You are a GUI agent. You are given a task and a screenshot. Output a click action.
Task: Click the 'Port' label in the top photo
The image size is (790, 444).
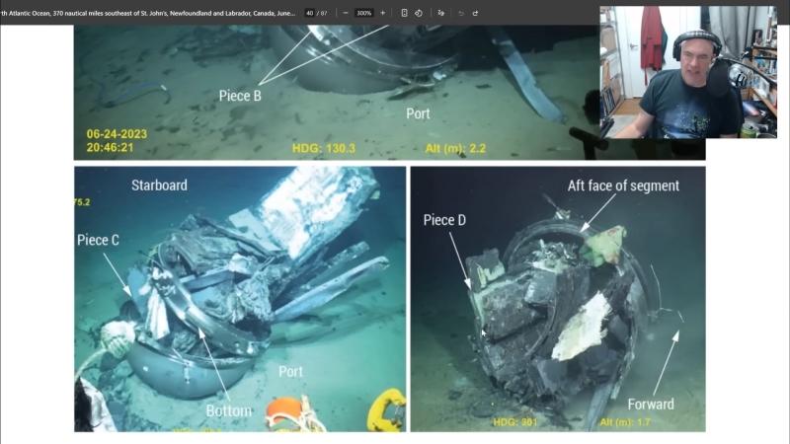point(418,113)
